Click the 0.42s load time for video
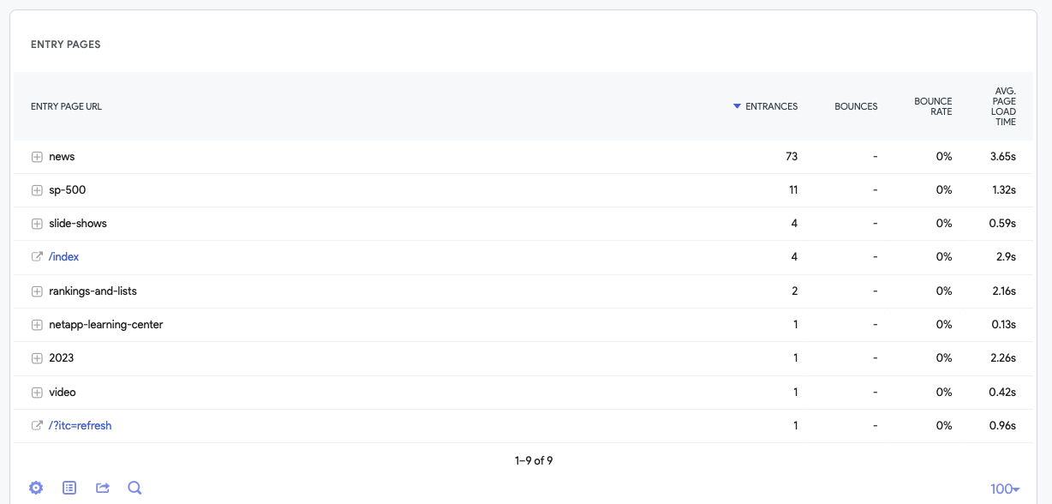Image resolution: width=1052 pixels, height=504 pixels. (x=1002, y=393)
